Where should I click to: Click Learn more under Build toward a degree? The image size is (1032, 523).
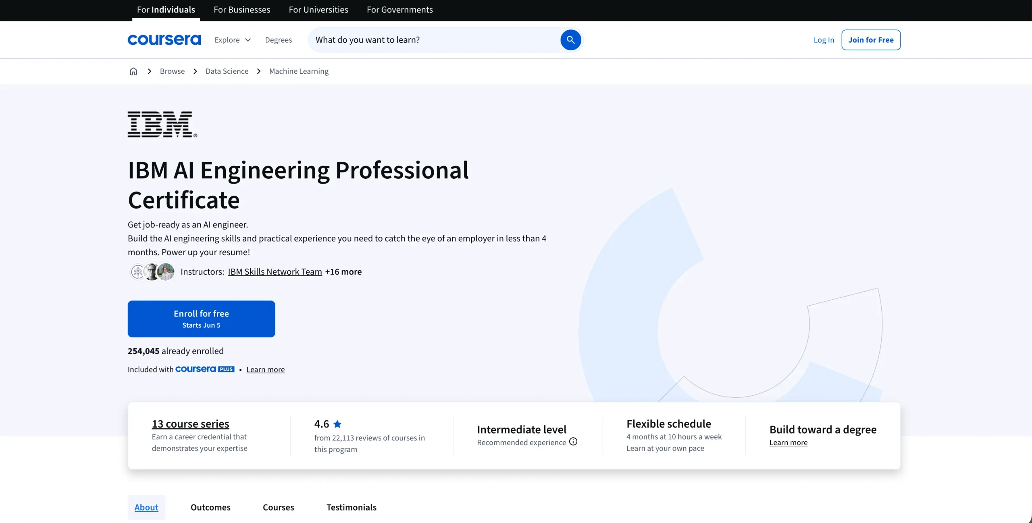(x=789, y=442)
